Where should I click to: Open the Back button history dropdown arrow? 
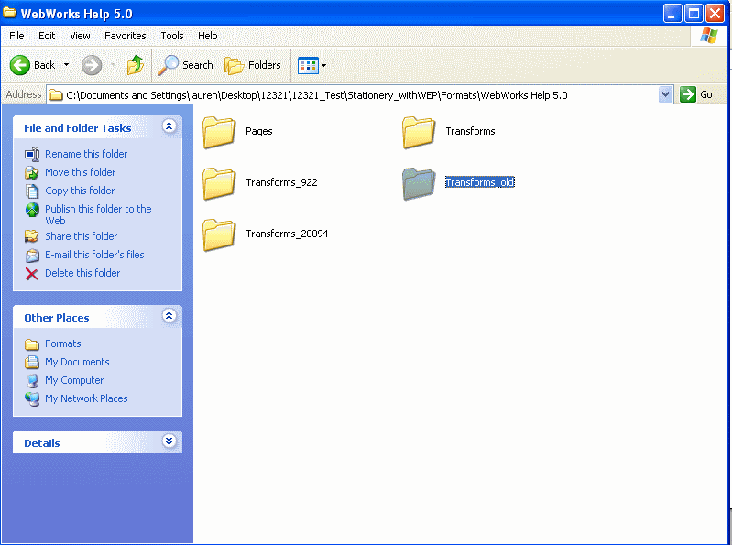pos(66,65)
